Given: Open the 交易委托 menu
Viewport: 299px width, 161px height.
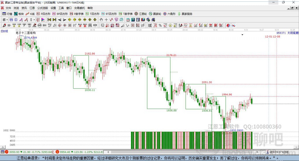Looking at the screenshot, I should (79, 8).
